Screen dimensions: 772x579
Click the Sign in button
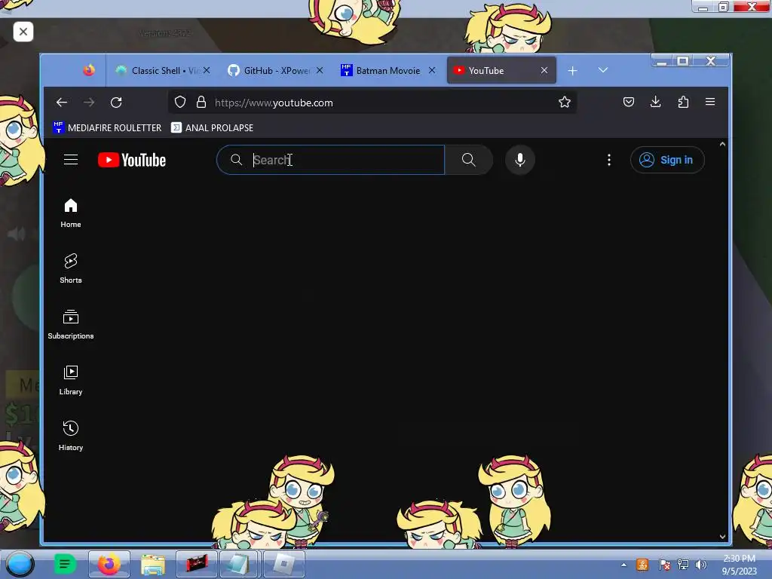667,160
